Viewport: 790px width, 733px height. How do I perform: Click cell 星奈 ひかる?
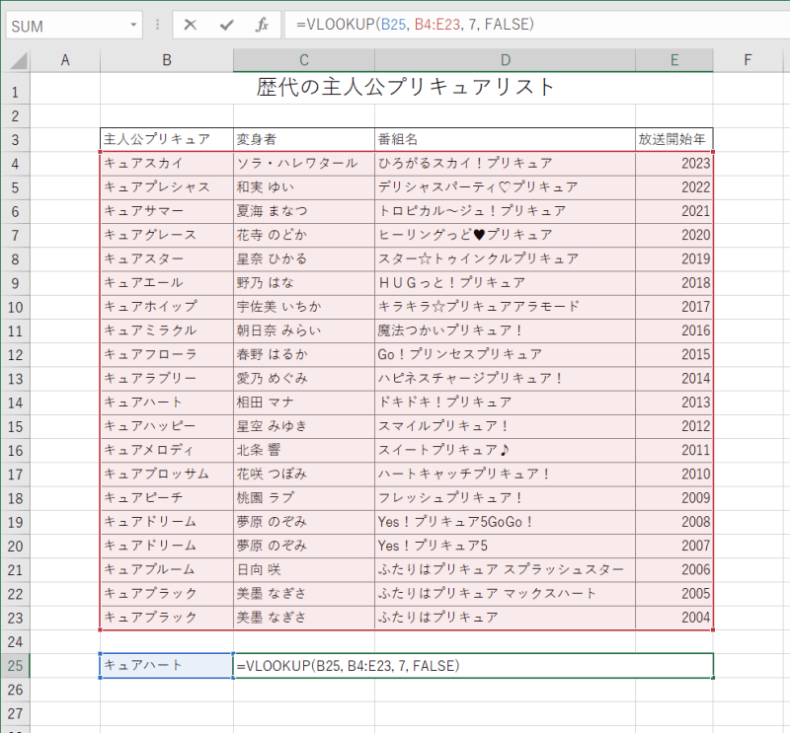click(304, 259)
